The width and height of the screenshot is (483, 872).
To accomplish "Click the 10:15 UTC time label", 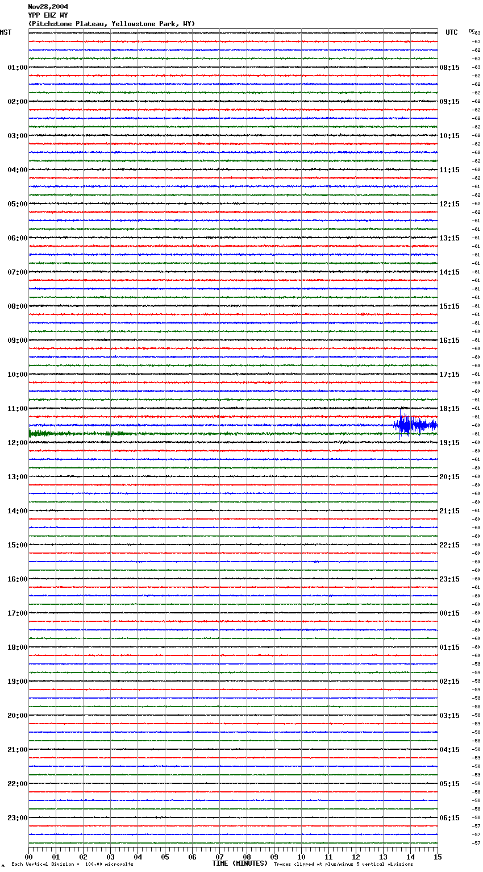I will (449, 136).
